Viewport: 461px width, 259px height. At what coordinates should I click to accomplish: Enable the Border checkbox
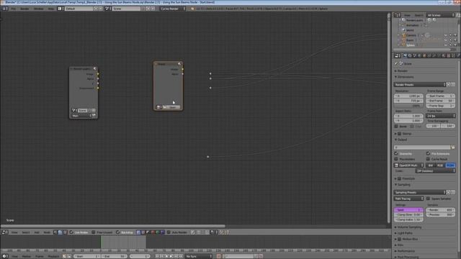tap(396, 127)
